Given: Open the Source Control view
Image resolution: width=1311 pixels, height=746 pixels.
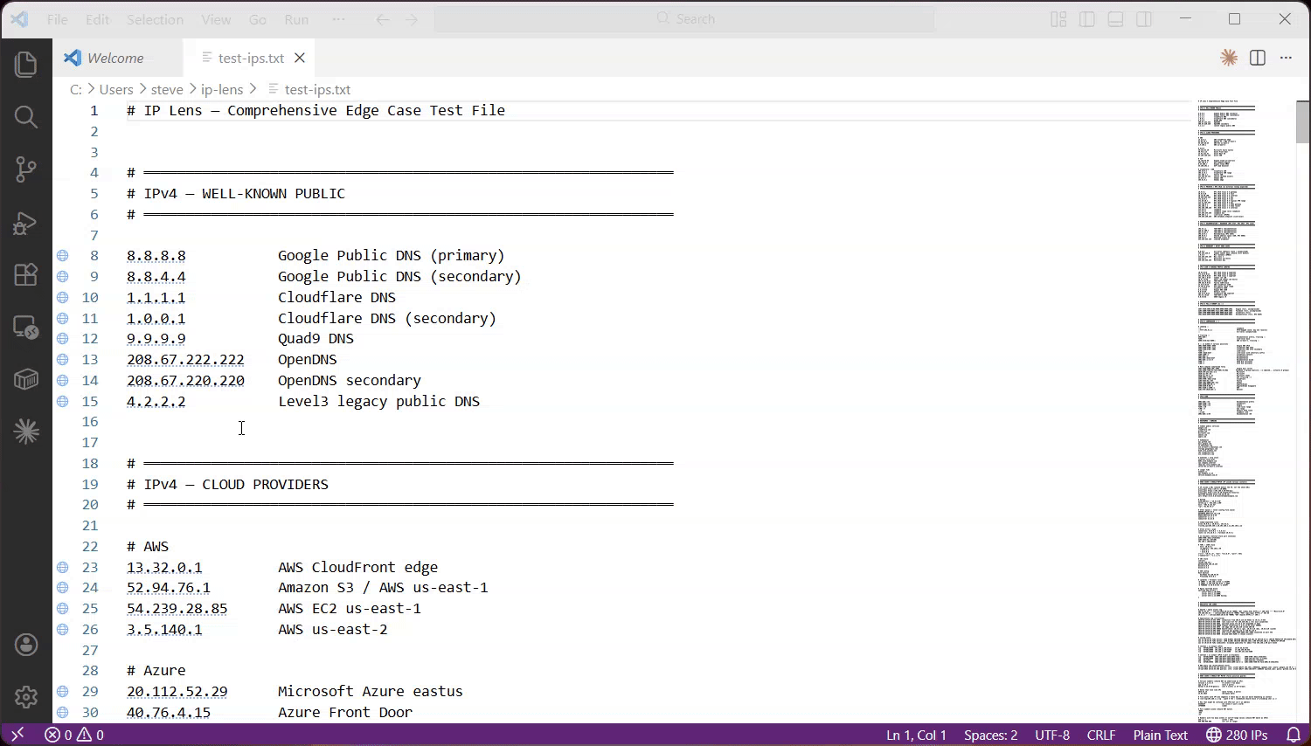Looking at the screenshot, I should click(26, 169).
